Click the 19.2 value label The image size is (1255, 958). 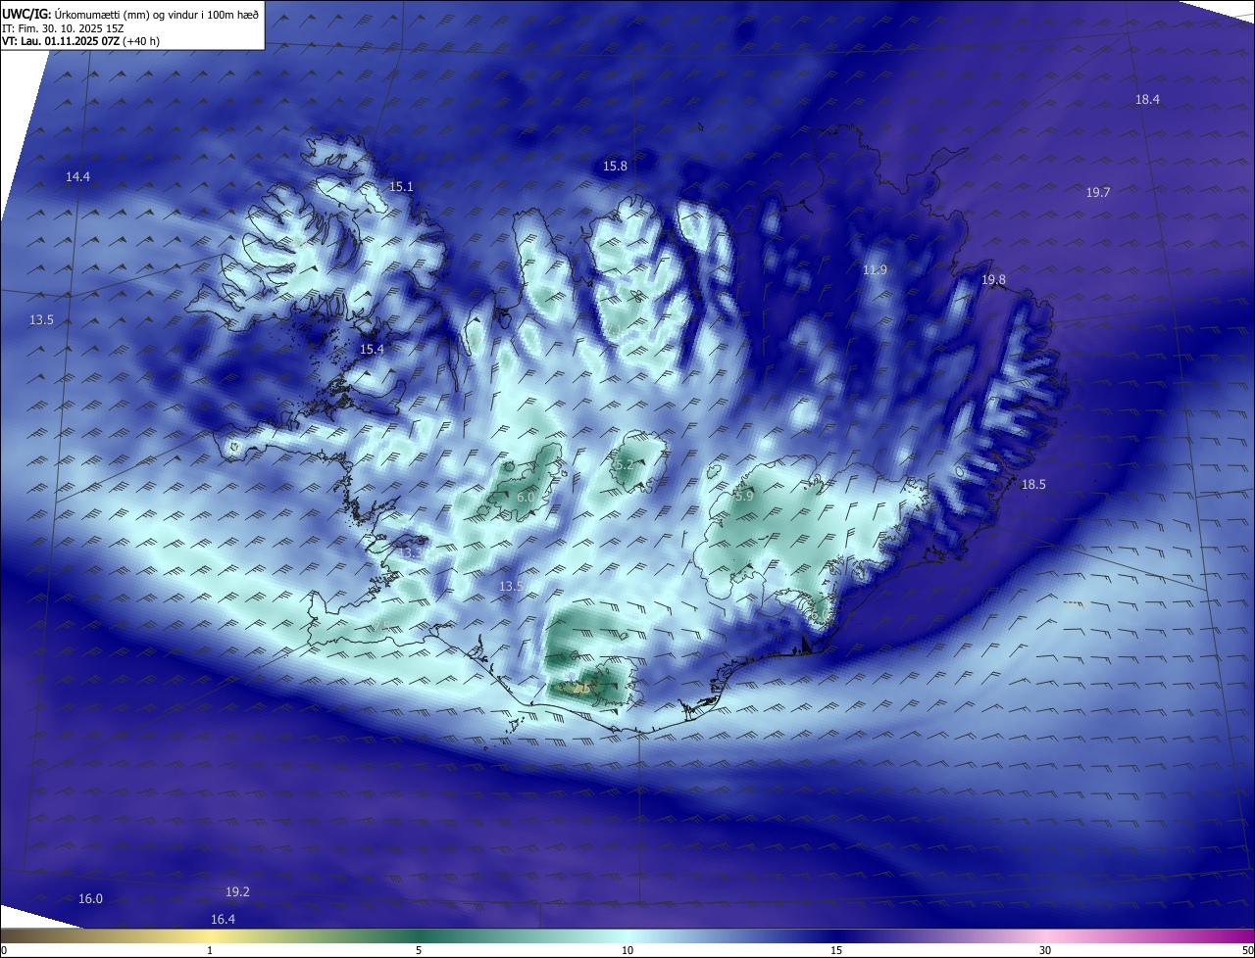[x=237, y=891]
